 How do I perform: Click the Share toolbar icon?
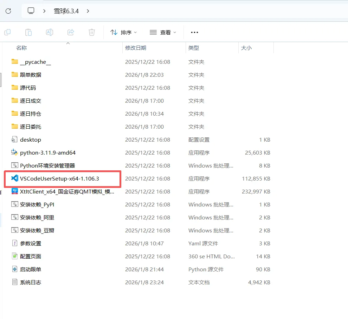point(71,32)
